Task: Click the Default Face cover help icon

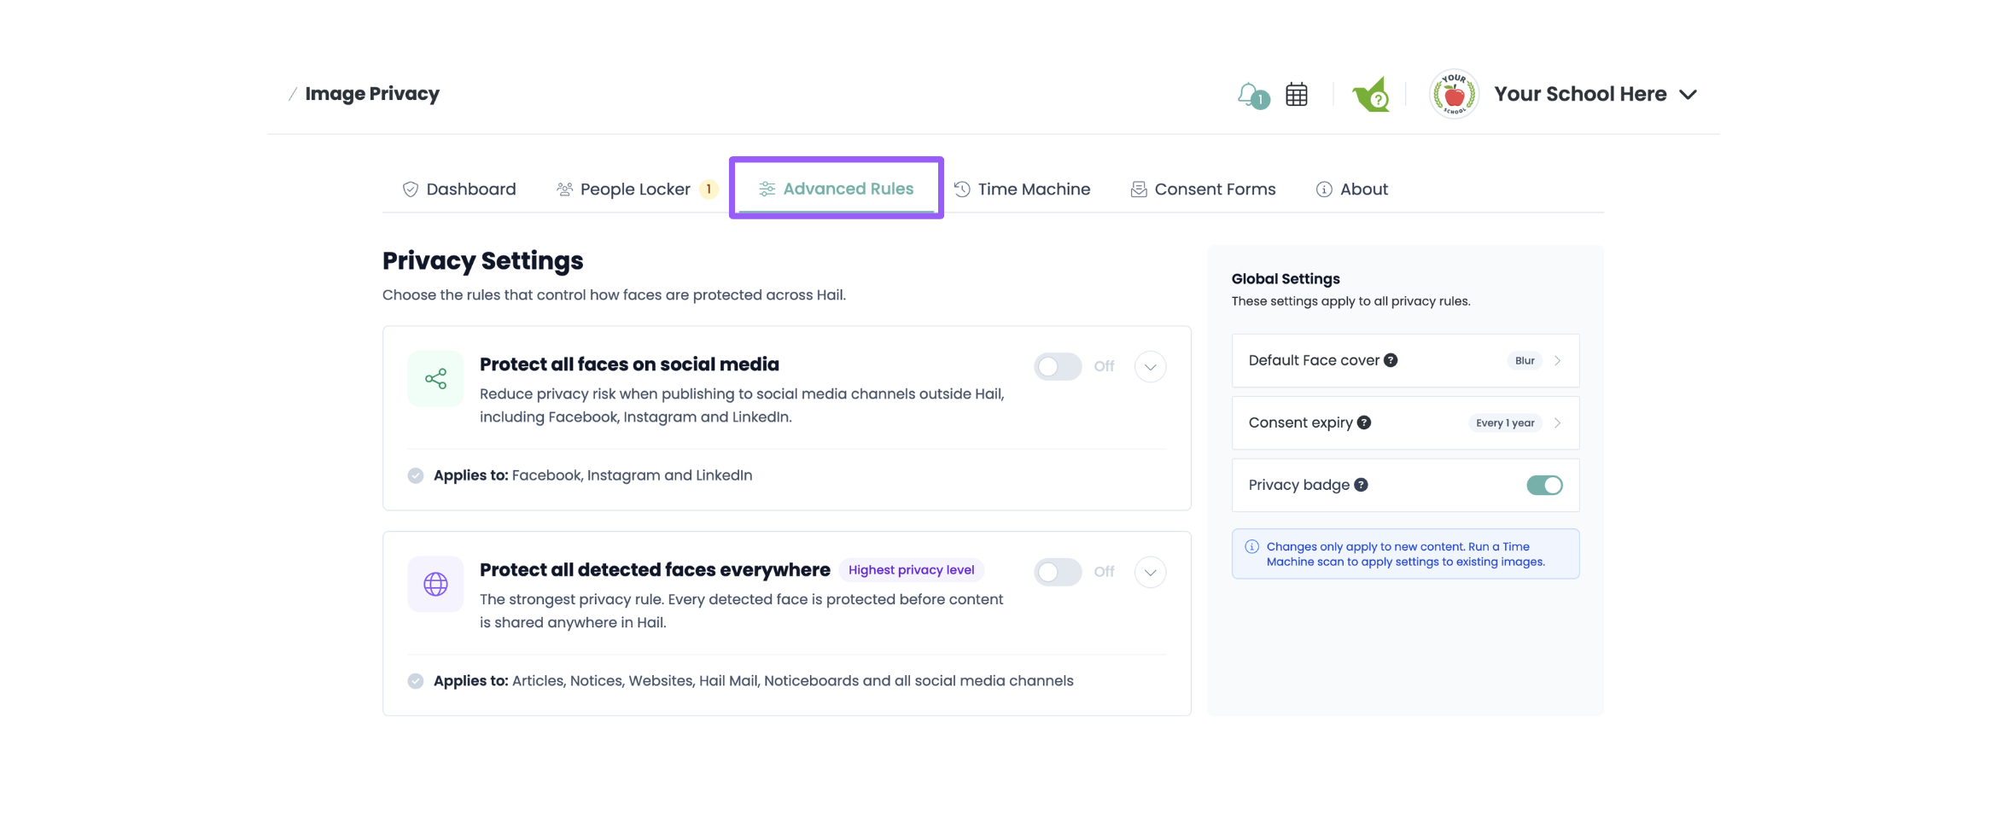Action: 1391,360
